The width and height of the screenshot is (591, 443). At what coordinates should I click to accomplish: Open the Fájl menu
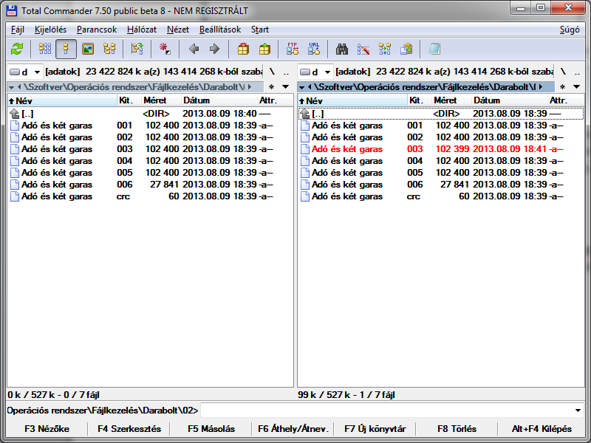tap(18, 30)
